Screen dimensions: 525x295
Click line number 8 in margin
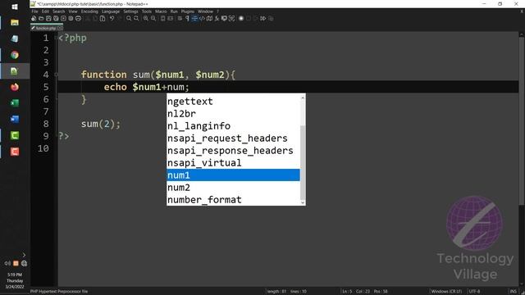click(46, 124)
